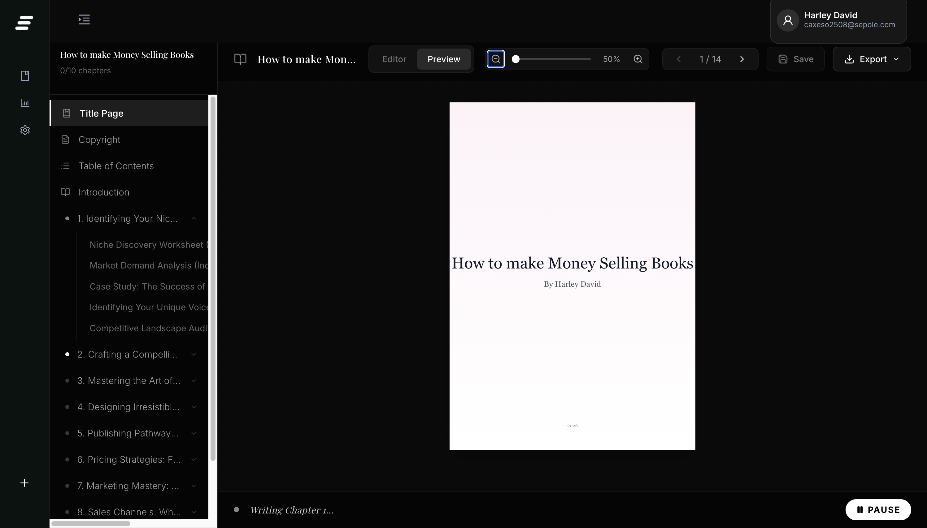The image size is (927, 528).
Task: Open settings gear in left rail
Action: click(25, 130)
